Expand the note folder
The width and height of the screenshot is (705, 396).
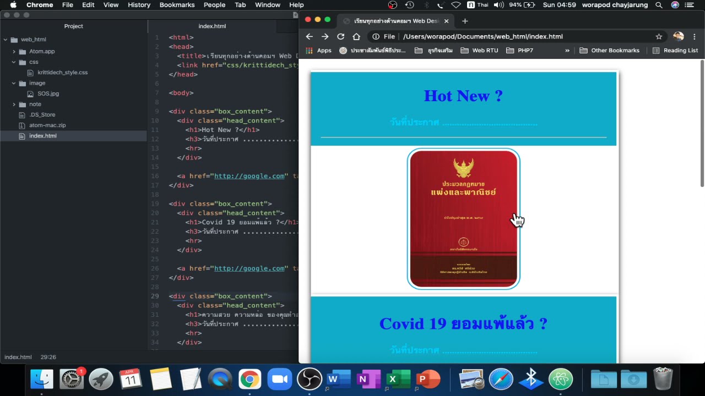coord(14,104)
